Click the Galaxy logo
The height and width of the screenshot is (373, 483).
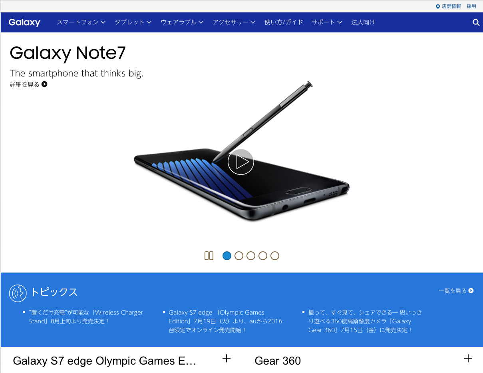click(x=24, y=22)
